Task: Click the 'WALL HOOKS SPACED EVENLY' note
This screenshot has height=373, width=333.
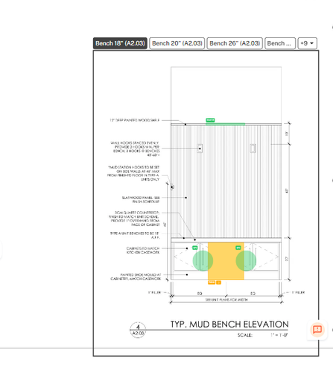Action: pos(136,149)
